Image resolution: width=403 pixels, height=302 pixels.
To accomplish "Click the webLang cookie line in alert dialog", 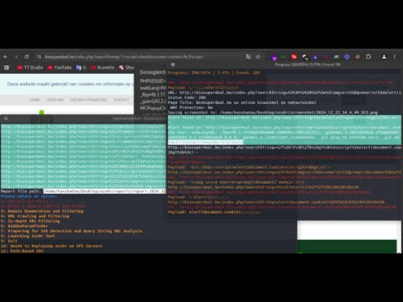I will click(x=153, y=88).
